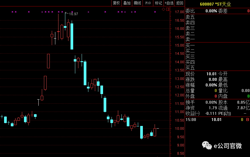Click the red split-window icon above chart
The image size is (250, 157).
pyautogui.click(x=168, y=9)
